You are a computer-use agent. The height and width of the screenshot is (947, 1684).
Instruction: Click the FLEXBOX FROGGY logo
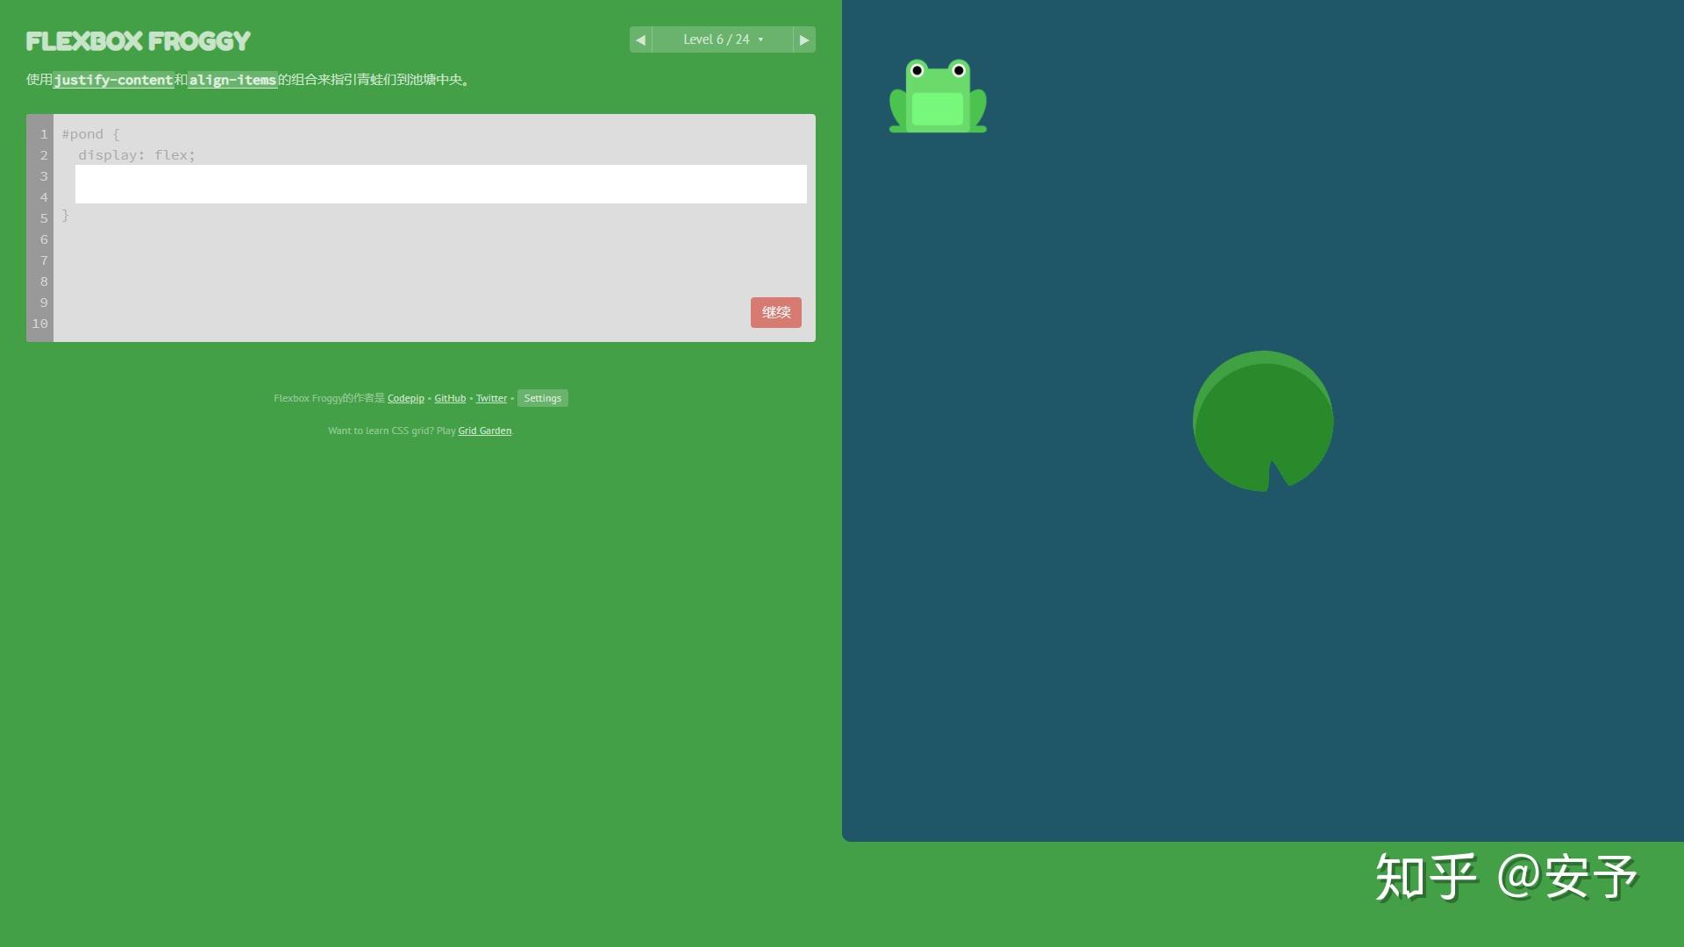click(x=138, y=39)
